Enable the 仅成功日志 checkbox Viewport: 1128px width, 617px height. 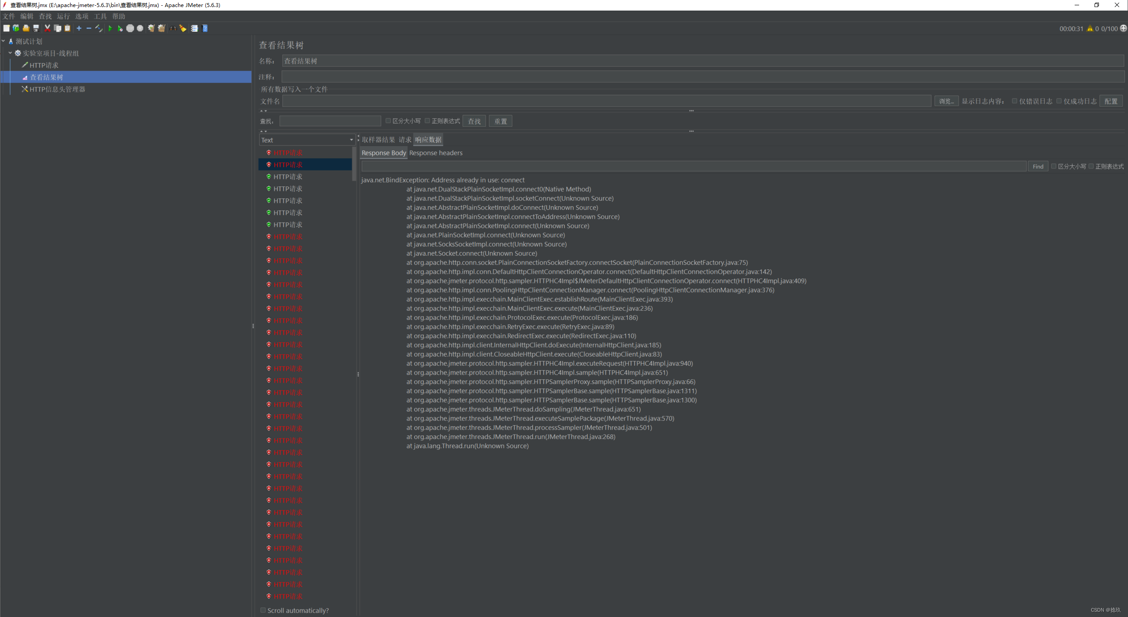pyautogui.click(x=1059, y=101)
